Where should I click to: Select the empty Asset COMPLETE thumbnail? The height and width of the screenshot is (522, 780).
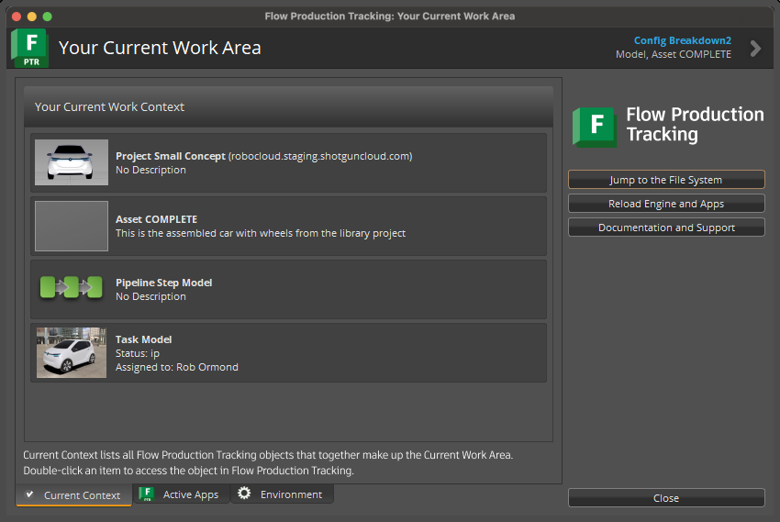click(x=72, y=226)
